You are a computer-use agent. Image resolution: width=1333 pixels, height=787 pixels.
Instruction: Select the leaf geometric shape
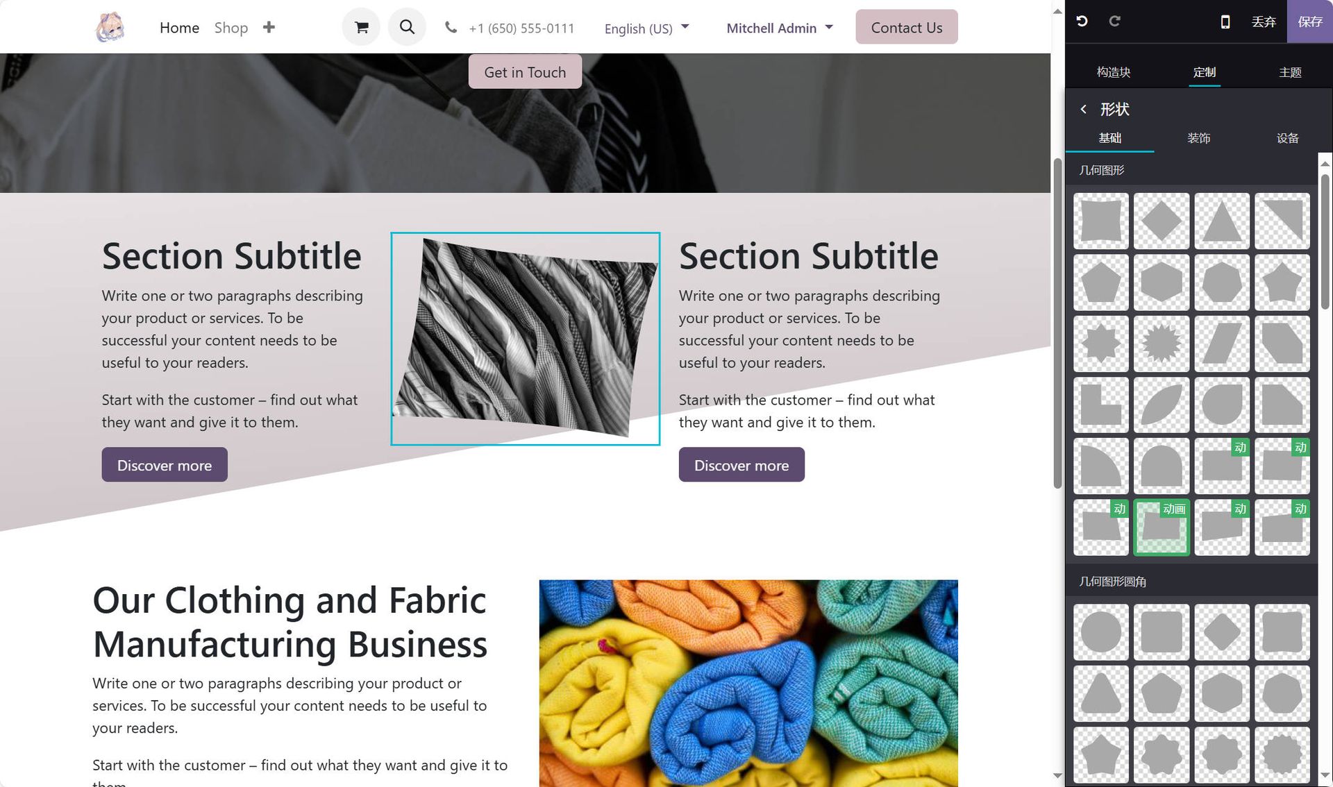click(1162, 405)
